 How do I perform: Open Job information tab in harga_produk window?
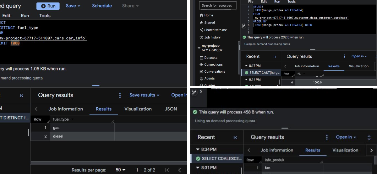click(306, 66)
